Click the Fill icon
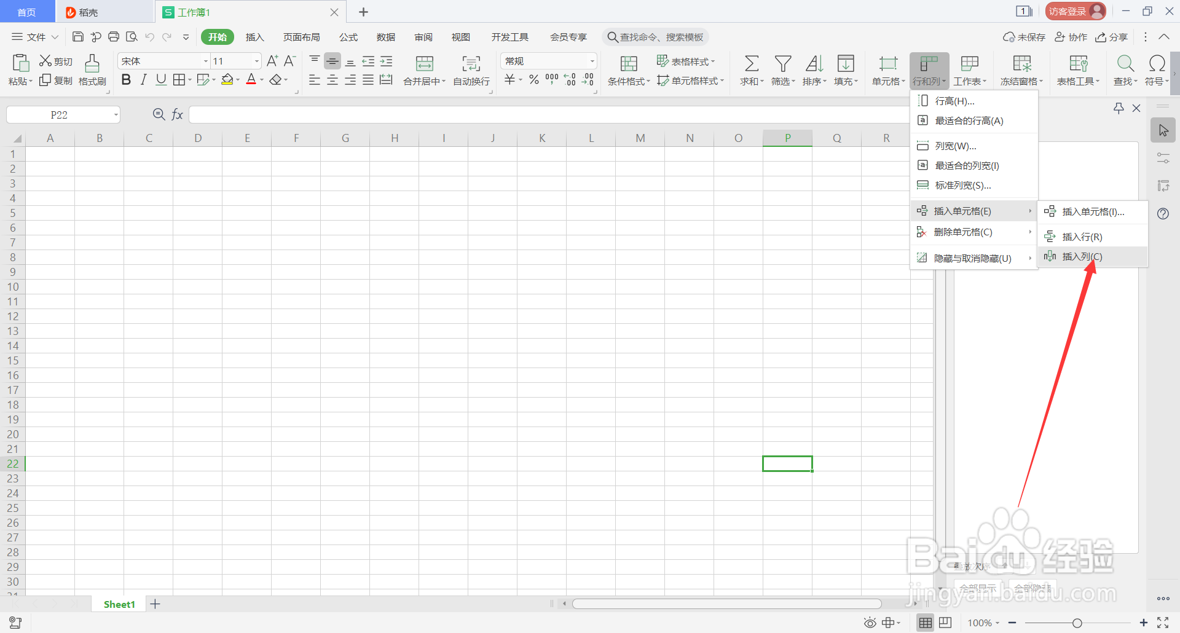This screenshot has height=633, width=1180. coord(846,63)
